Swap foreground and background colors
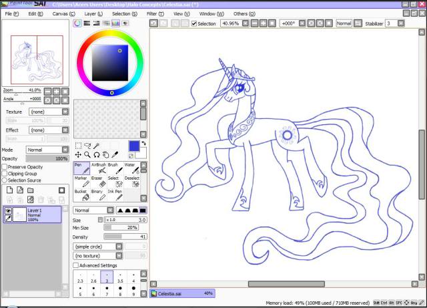Screen dimensions: 427x308 pos(144,143)
